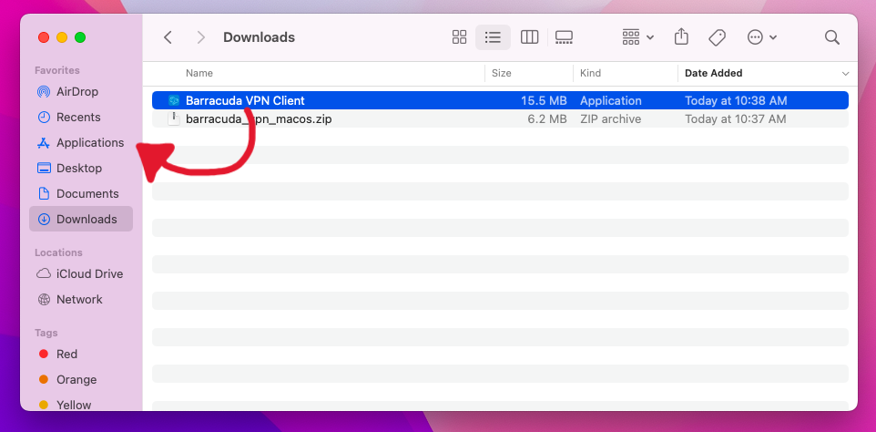Click the ZIP archive file icon
Viewport: 876px width, 432px height.
[x=174, y=118]
